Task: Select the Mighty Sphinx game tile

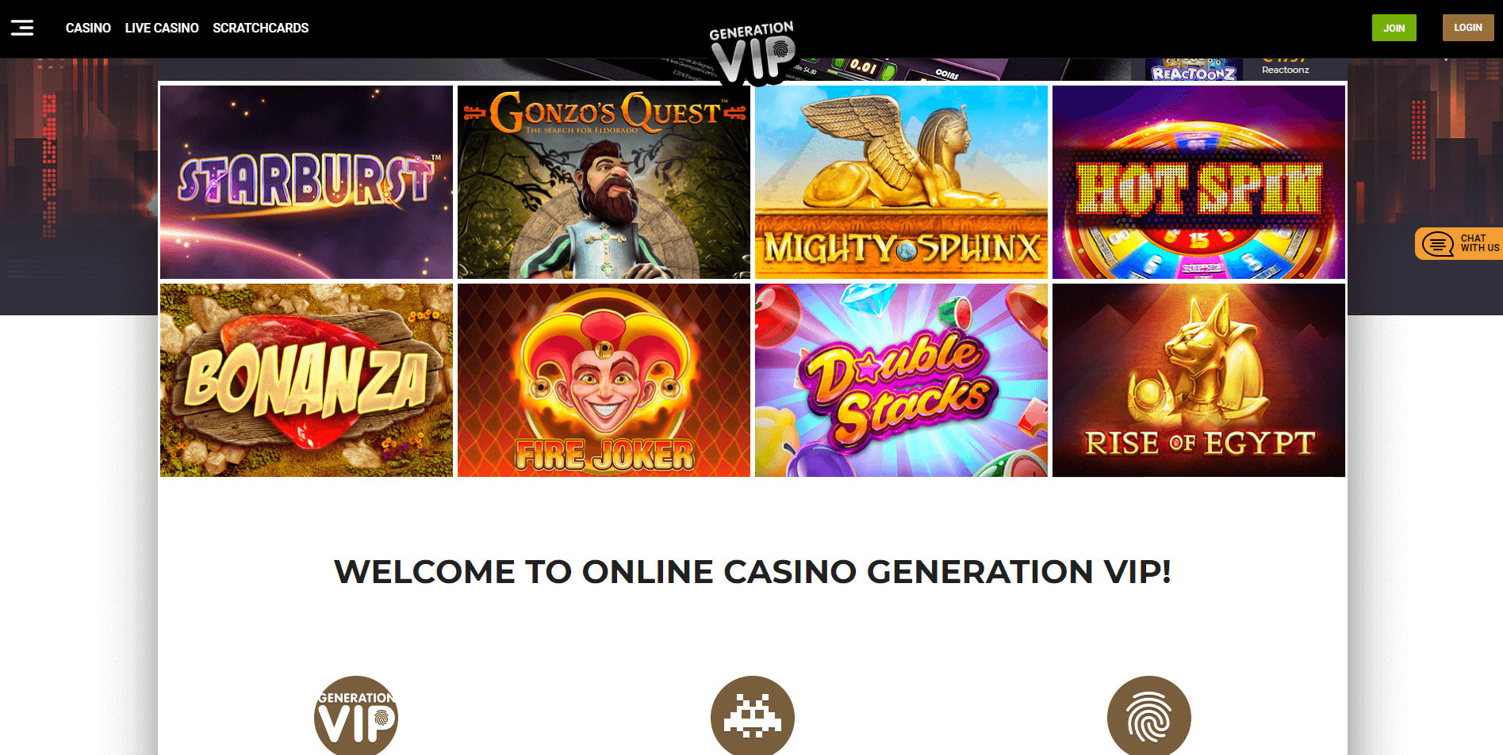Action: 901,182
